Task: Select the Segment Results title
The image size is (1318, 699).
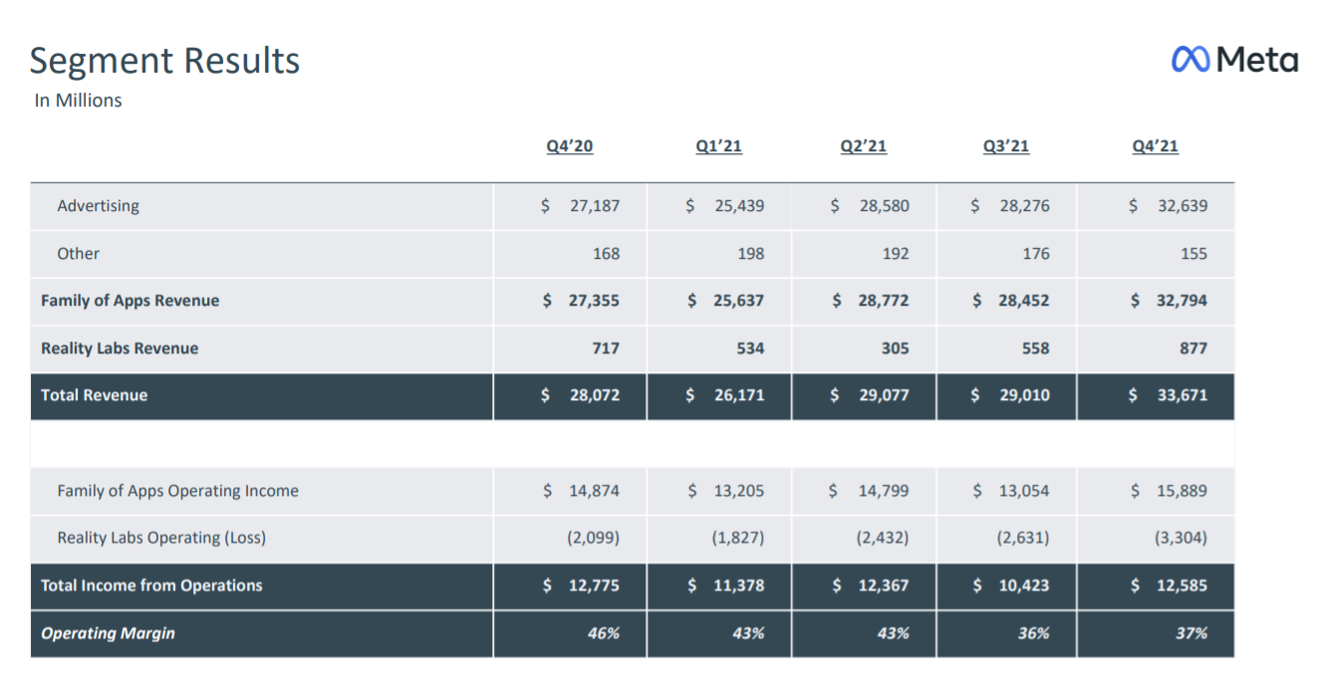Action: tap(164, 61)
